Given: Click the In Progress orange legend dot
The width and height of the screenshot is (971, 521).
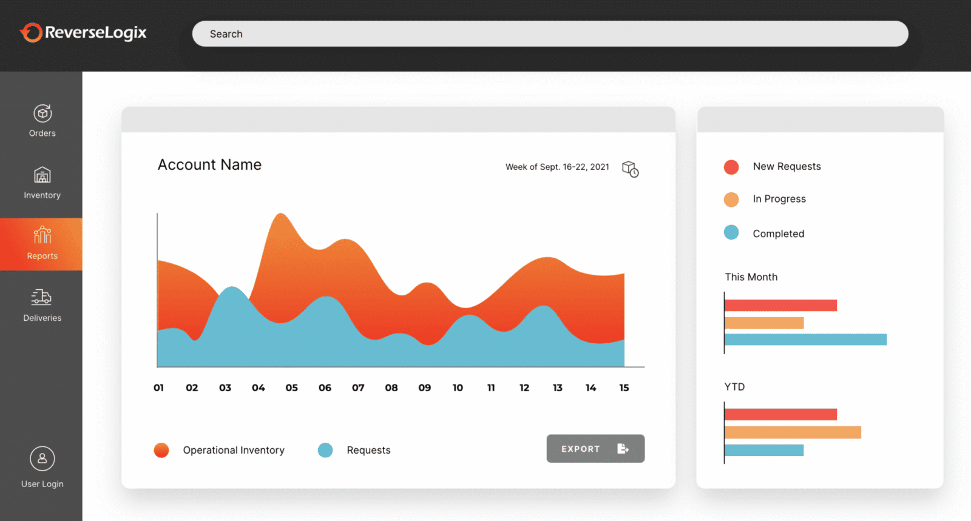Looking at the screenshot, I should 731,200.
